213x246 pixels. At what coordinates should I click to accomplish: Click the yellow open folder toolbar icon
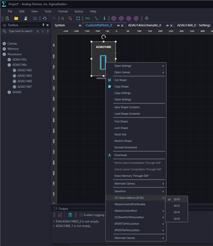click(16, 18)
